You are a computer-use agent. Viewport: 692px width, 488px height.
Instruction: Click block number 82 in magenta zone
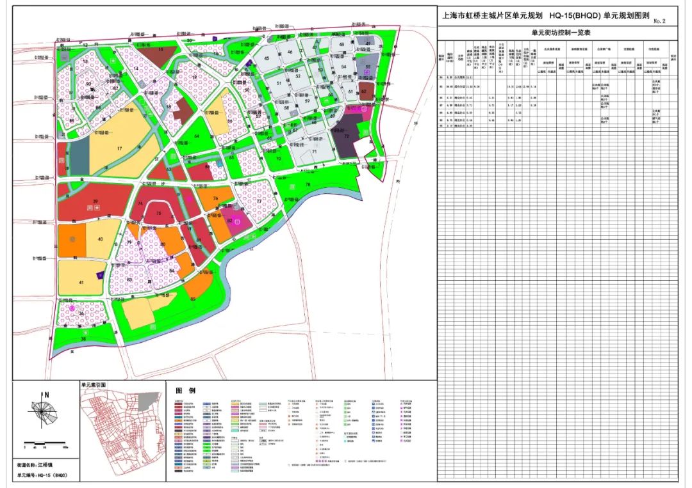click(229, 221)
